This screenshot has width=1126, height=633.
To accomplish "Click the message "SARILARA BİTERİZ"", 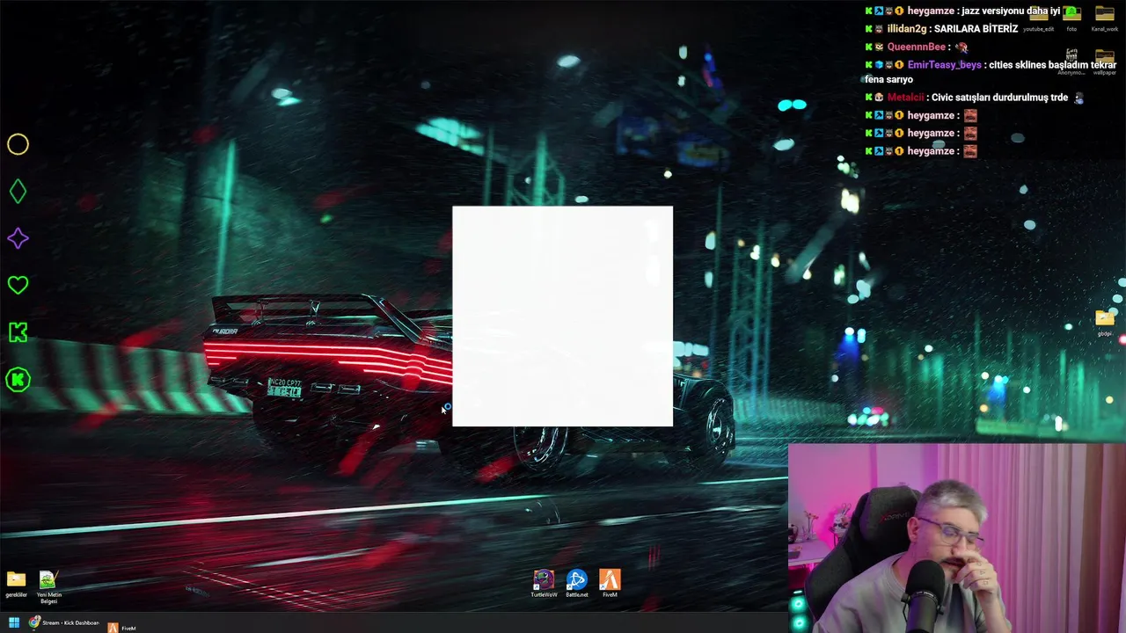I will (976, 29).
